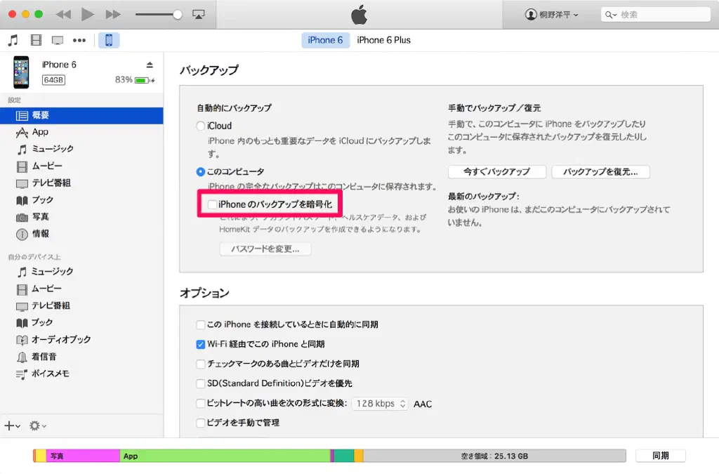719x474 pixels.
Task: Click the iPhone device button in toolbar
Action: click(x=109, y=40)
